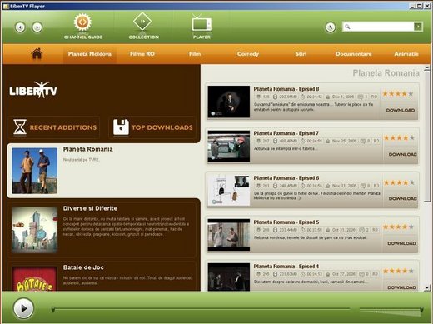The width and height of the screenshot is (433, 324).
Task: Click the LiberTV logo
Action: [33, 90]
